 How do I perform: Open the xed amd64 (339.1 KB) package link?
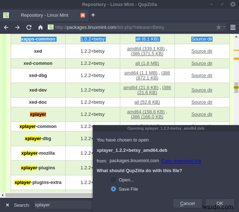(x=146, y=49)
